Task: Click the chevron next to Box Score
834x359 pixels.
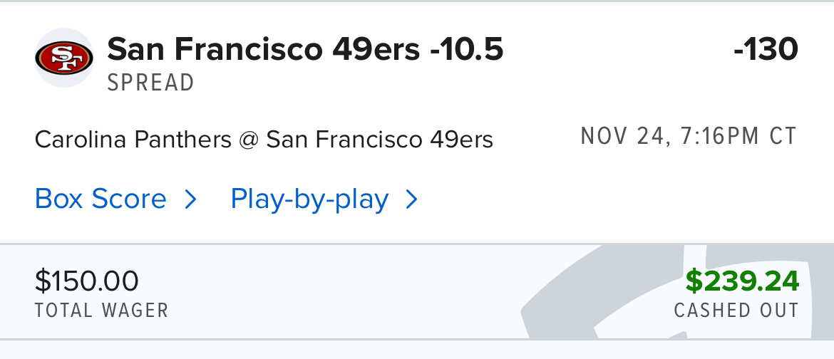Action: coord(190,200)
